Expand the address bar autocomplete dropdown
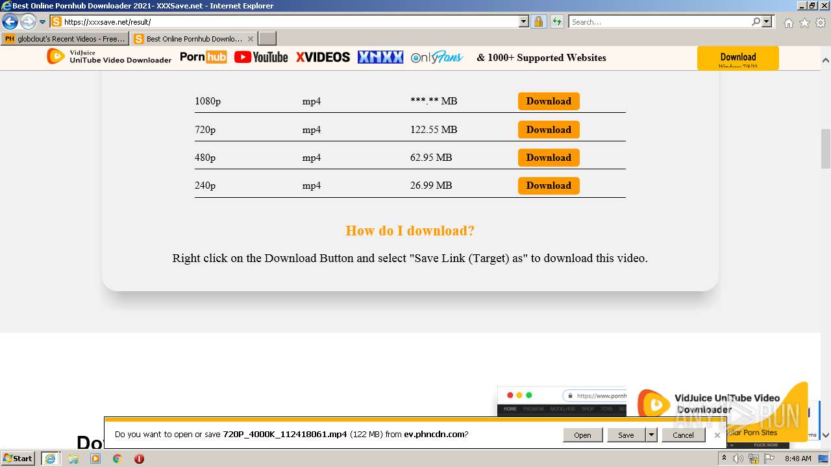 (x=524, y=21)
